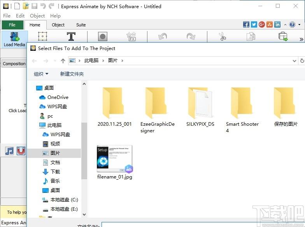
Task: Open the FX effects icon
Action: (131, 36)
